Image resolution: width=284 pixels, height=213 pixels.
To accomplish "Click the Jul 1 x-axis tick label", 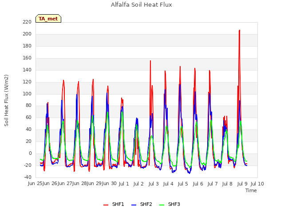I will (124, 184).
